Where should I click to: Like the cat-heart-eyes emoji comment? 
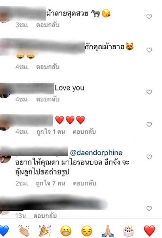(x=149, y=50)
